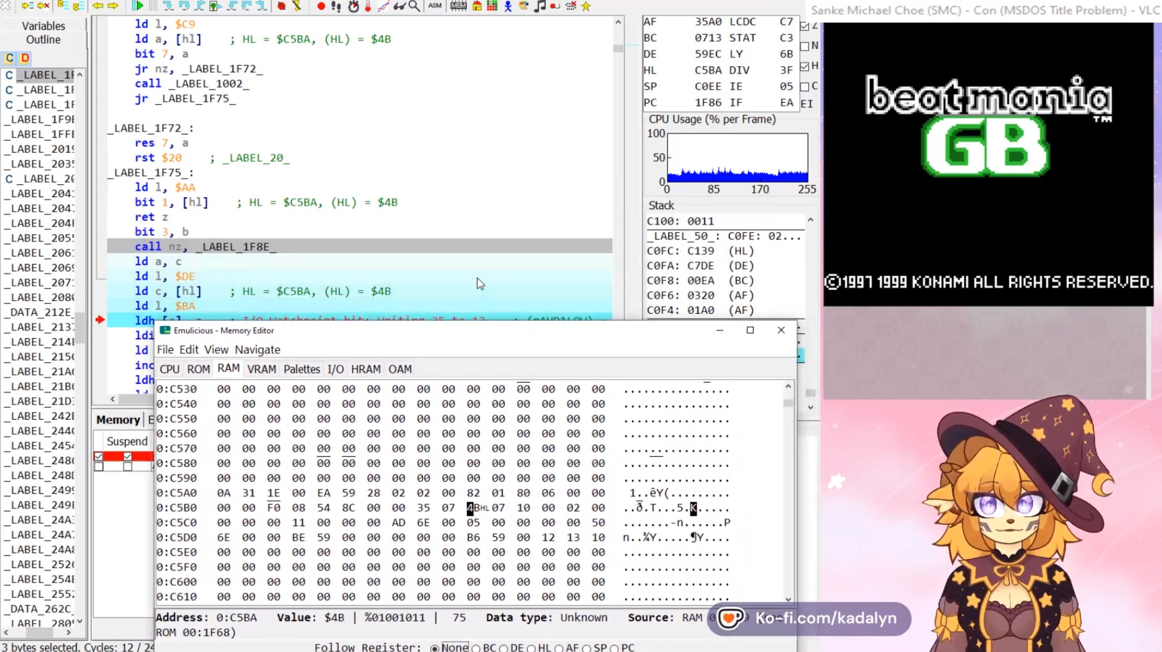Open the music note sound viewer icon
1162x652 pixels.
point(540,6)
